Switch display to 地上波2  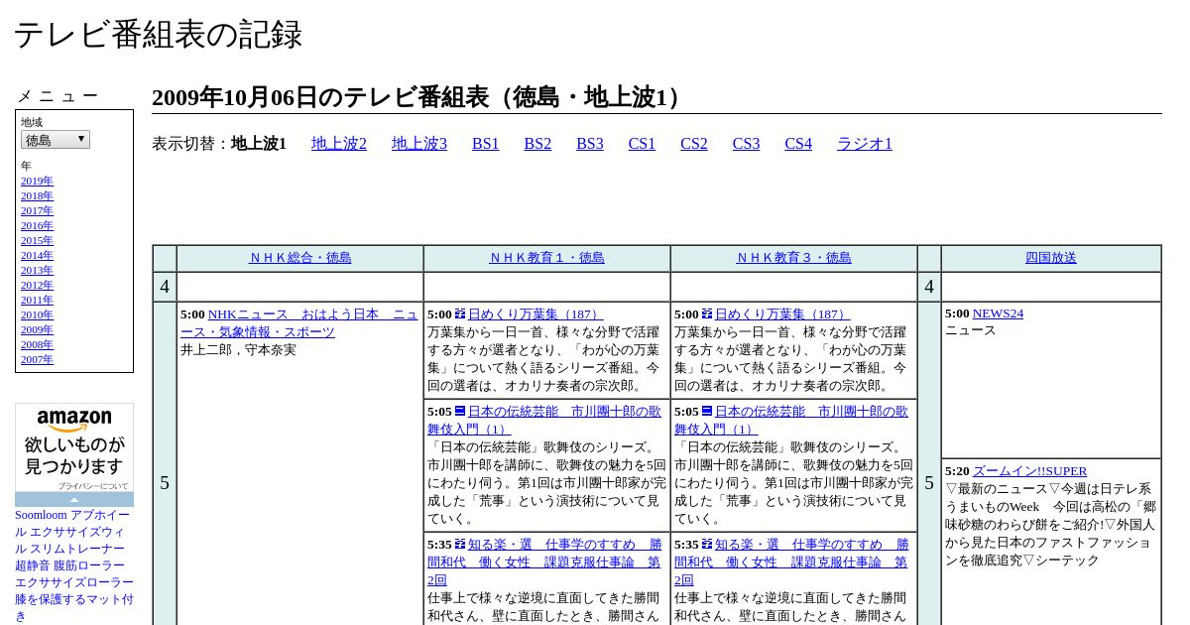point(339,144)
